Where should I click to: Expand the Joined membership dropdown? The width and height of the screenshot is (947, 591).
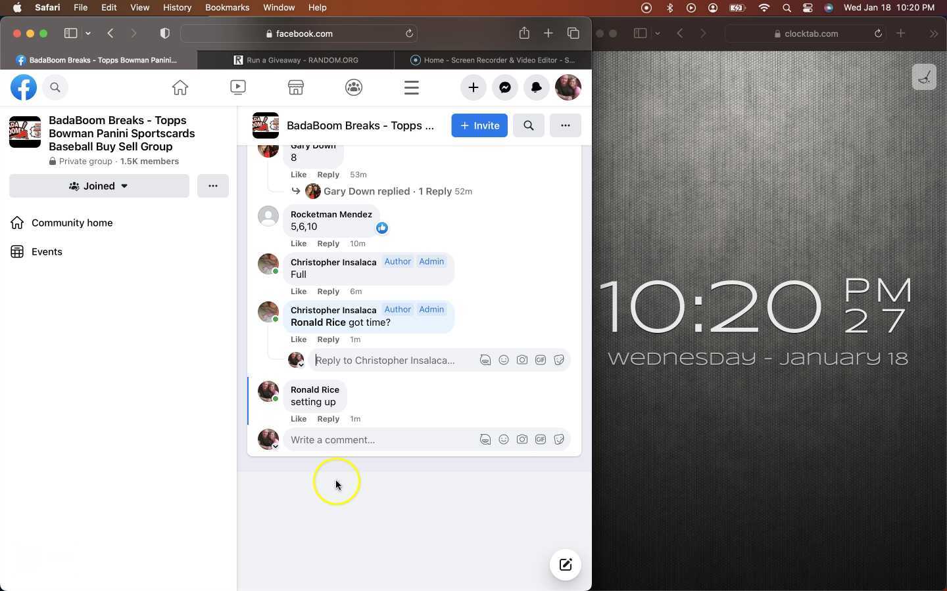click(99, 186)
